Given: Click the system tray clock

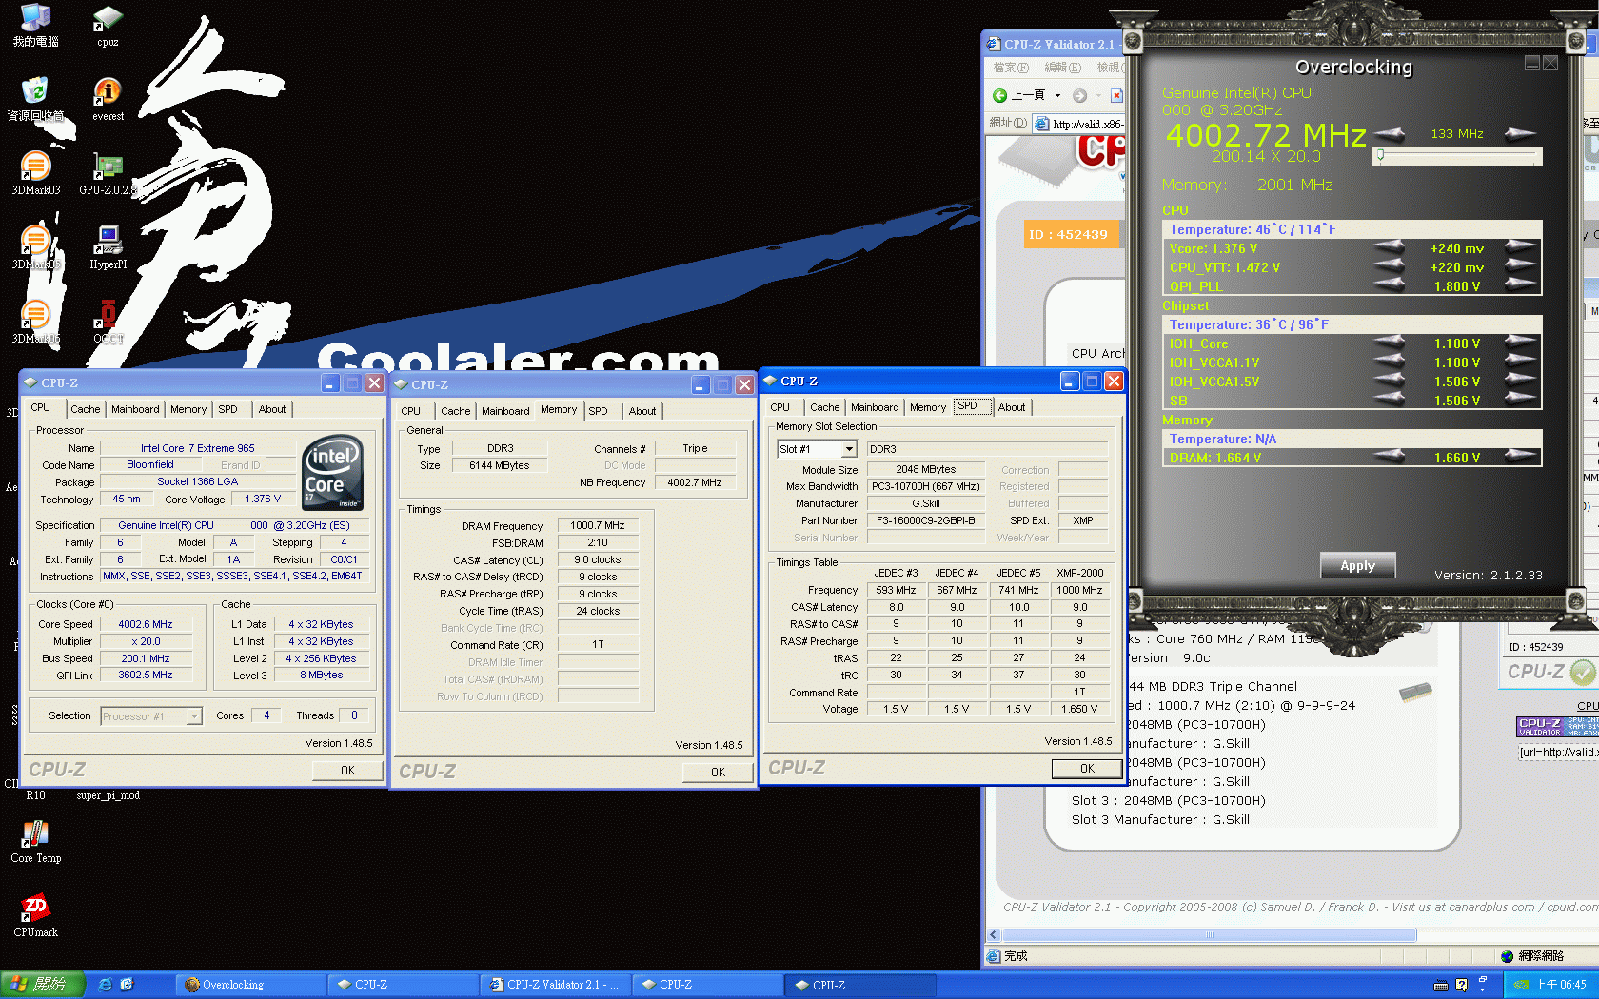Looking at the screenshot, I should [x=1561, y=985].
